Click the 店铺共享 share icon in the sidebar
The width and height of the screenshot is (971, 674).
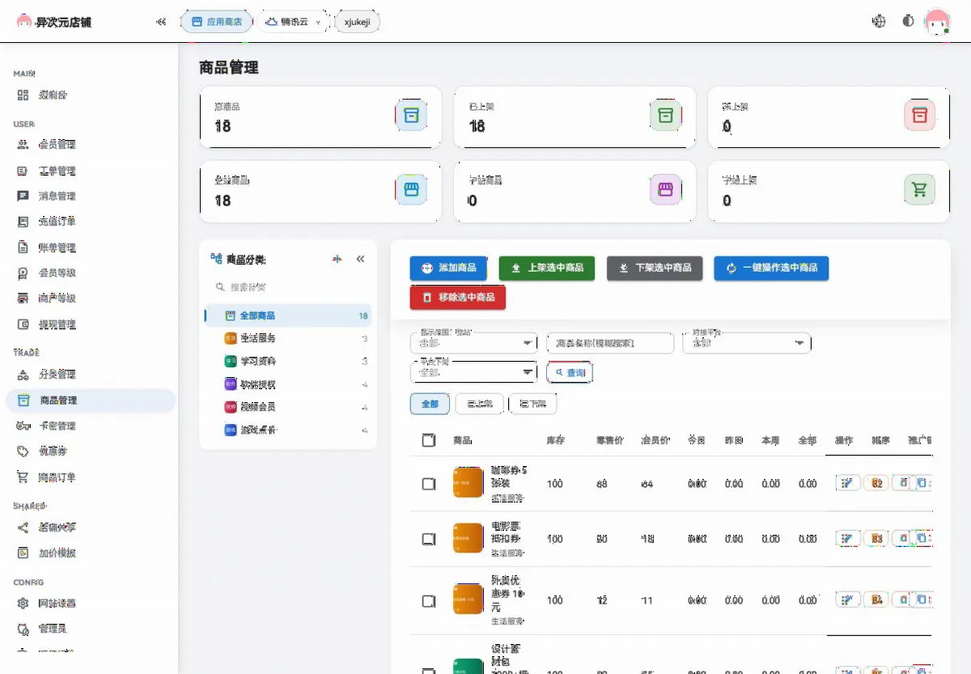coord(23,528)
